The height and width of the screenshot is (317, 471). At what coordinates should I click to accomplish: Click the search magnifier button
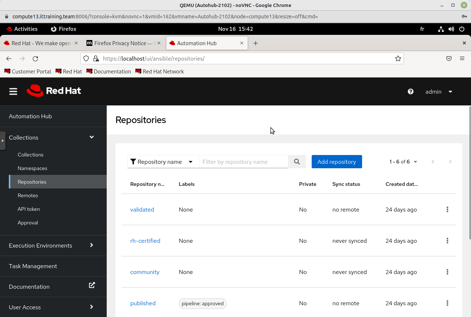point(297,162)
